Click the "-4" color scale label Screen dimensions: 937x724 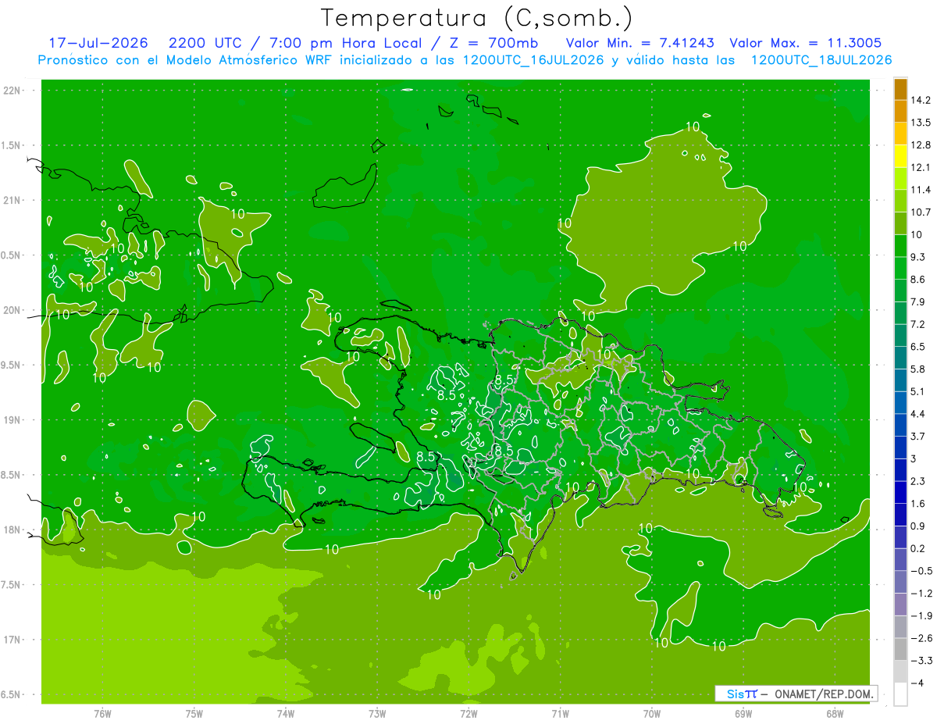click(917, 683)
